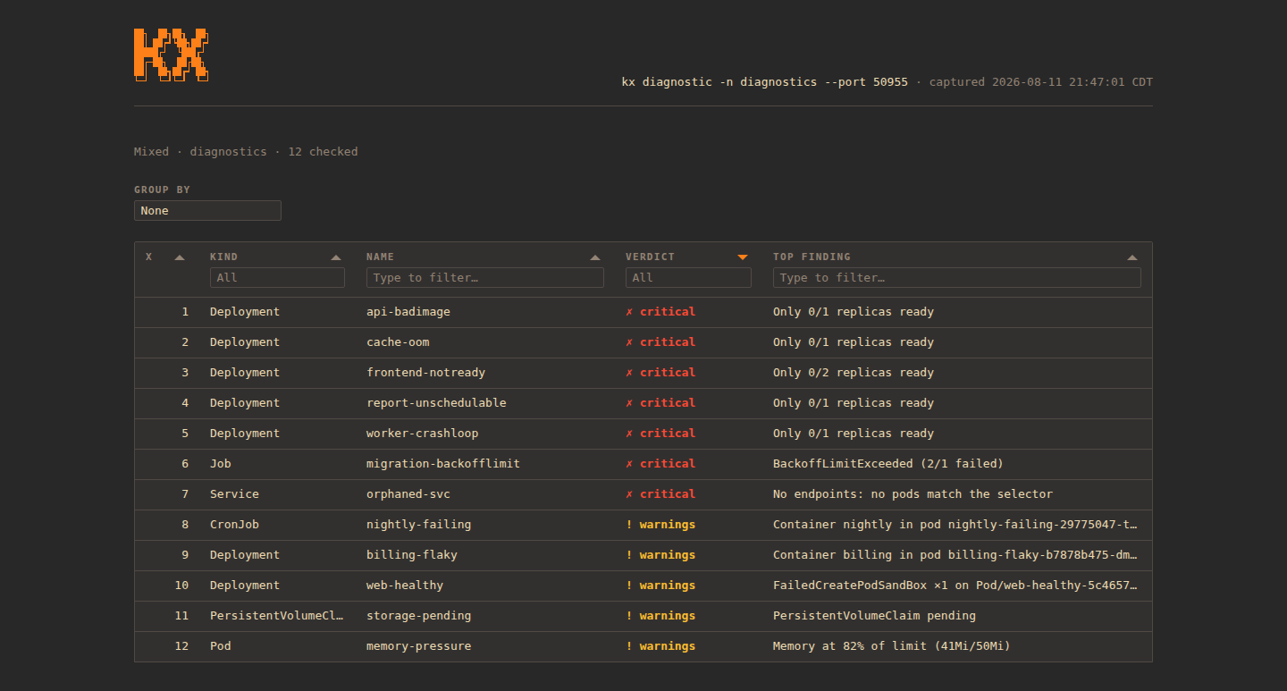Select the report-unschedulable row name
The height and width of the screenshot is (691, 1287).
tap(436, 403)
